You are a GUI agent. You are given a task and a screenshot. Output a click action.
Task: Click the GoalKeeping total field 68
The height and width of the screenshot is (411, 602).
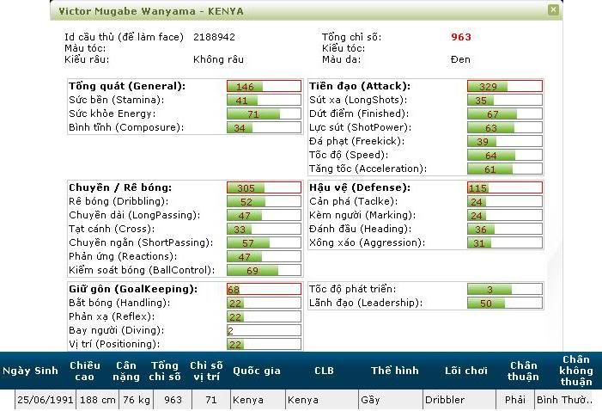(264, 289)
